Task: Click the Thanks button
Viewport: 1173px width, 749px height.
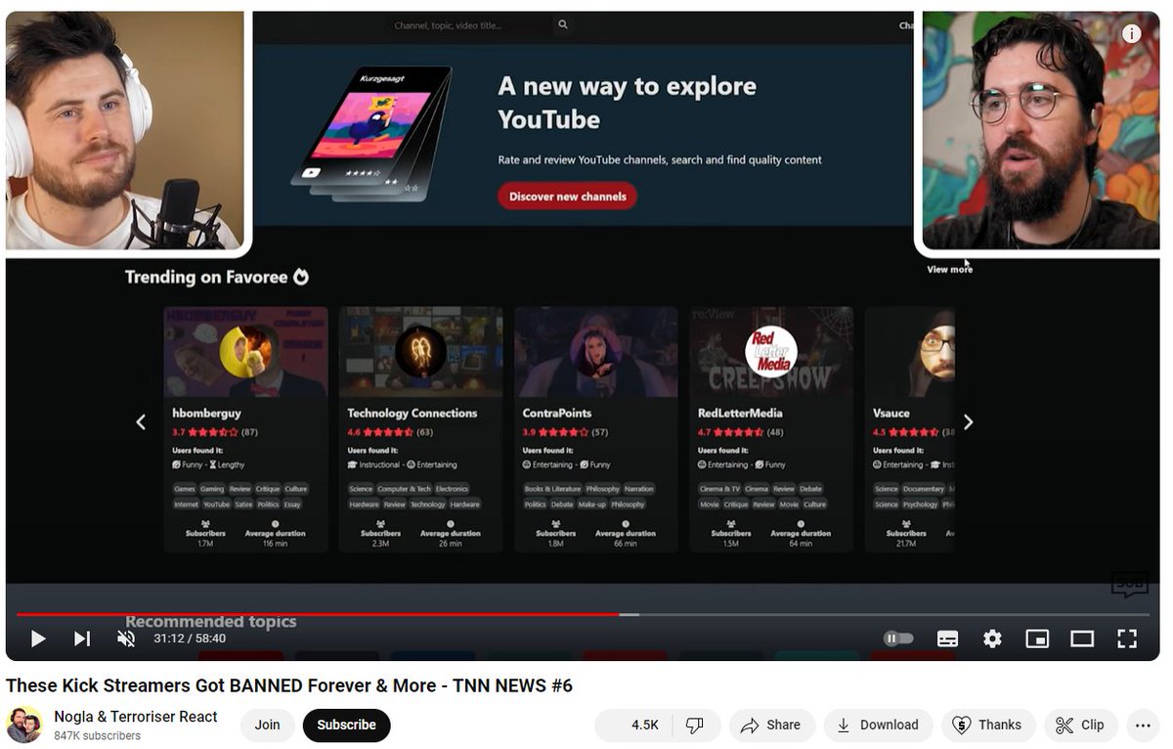Action: (x=987, y=725)
